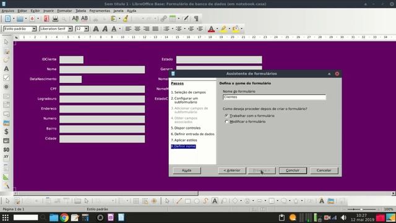Select the Option button control in sidebar
The width and height of the screenshot is (396, 223).
tap(6, 87)
